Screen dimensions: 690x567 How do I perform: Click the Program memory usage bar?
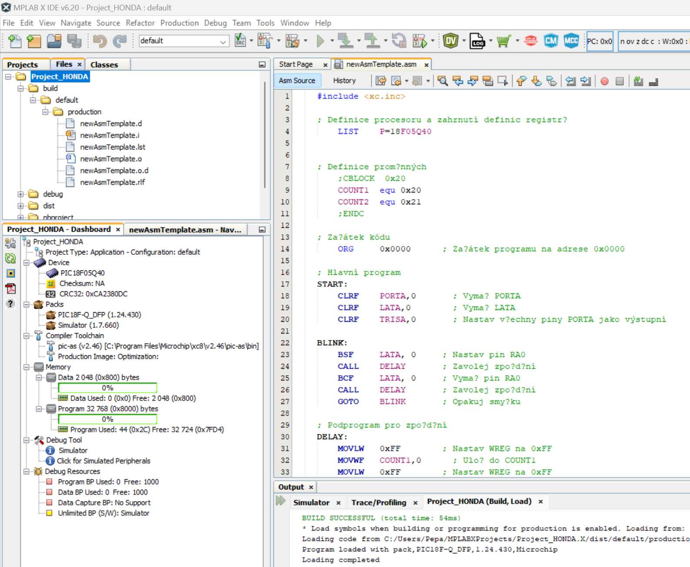coord(107,419)
